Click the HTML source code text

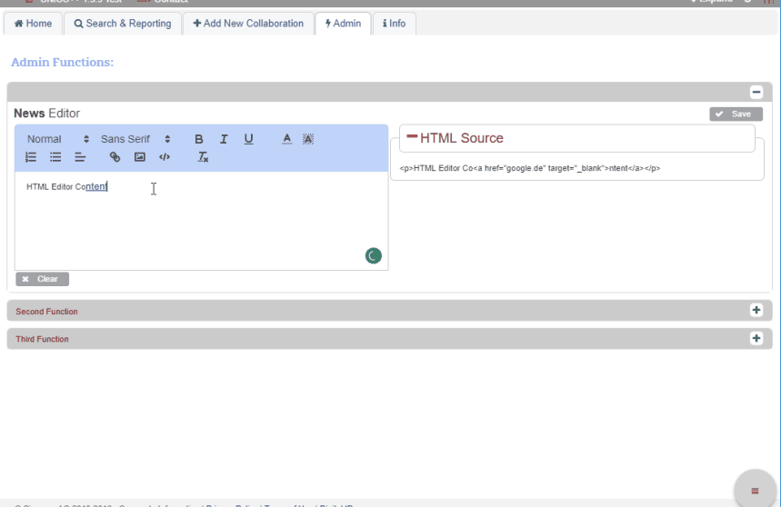[529, 168]
